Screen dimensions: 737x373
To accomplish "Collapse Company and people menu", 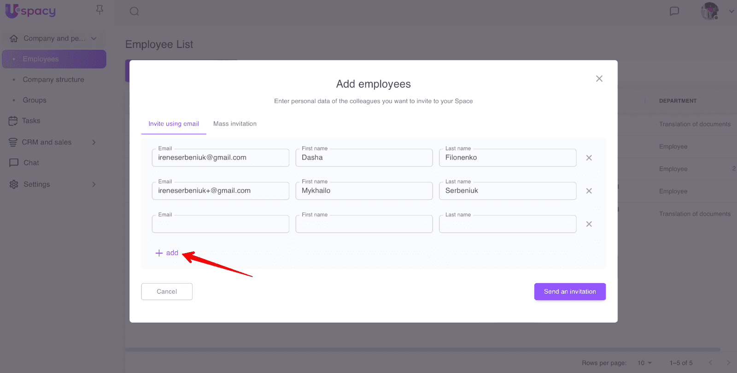I will (94, 38).
